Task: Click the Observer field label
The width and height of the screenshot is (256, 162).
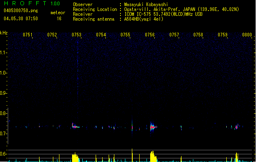Action: (x=83, y=4)
